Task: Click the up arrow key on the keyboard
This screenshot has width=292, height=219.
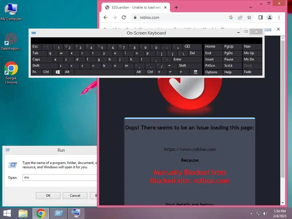Action: pos(169,66)
